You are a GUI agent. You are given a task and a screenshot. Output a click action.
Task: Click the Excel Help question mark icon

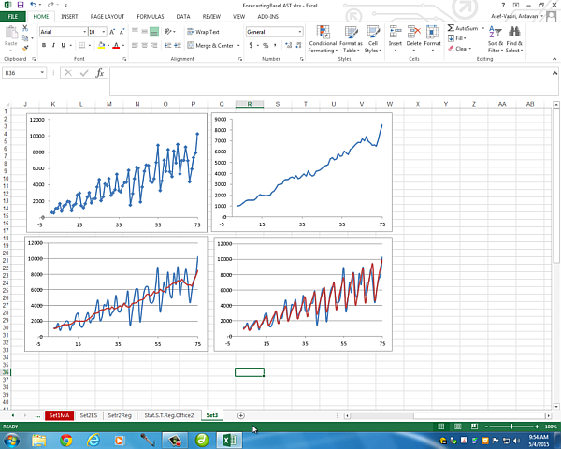click(x=503, y=5)
